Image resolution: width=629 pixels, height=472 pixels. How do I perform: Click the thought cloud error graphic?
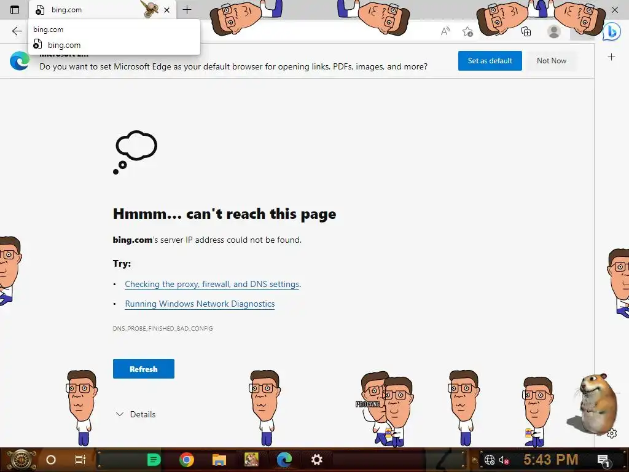coord(135,152)
